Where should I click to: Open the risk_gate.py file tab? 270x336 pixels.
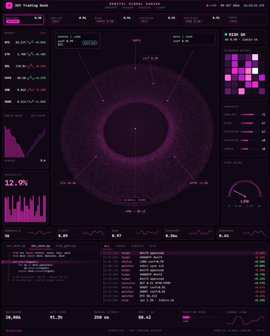65,246
